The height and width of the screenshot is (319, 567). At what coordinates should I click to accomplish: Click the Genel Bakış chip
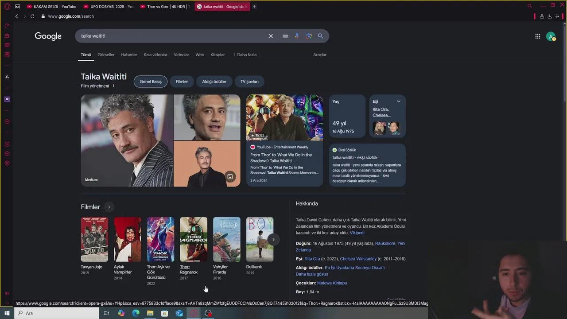tap(151, 82)
